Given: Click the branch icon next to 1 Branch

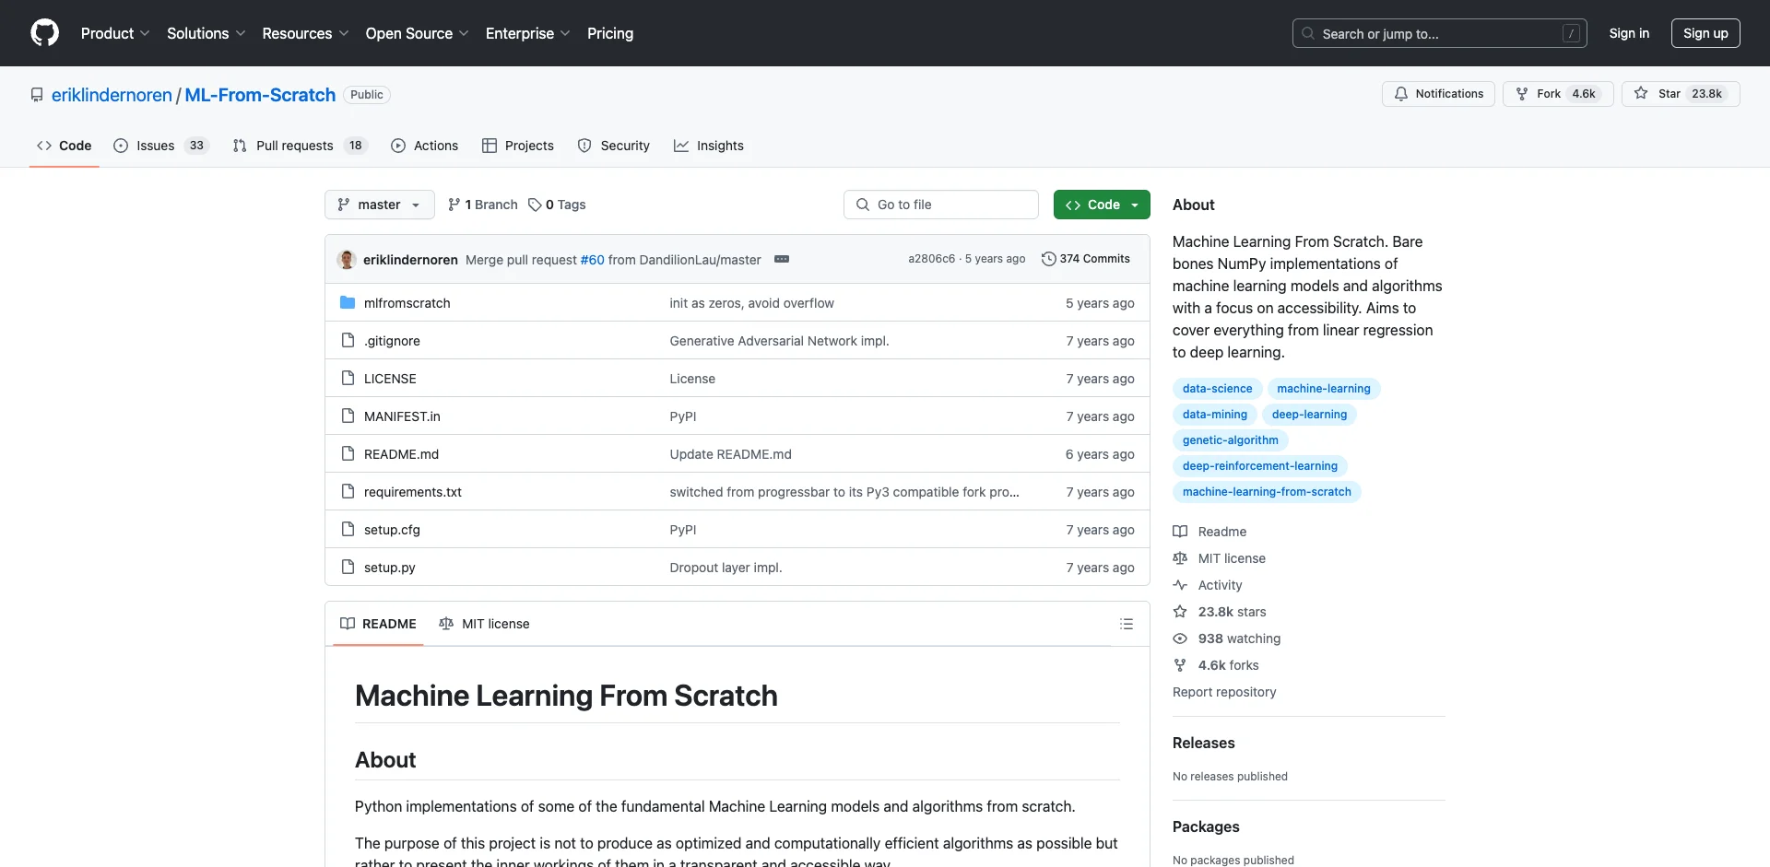Looking at the screenshot, I should [x=454, y=205].
